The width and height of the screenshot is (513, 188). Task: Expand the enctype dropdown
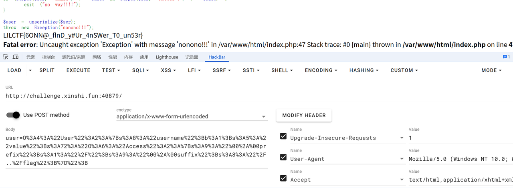(264, 117)
